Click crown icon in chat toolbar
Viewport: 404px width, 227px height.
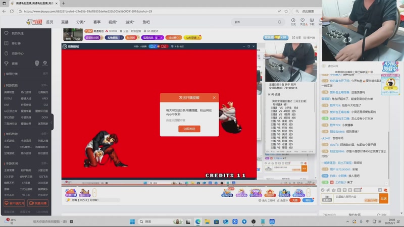pos(334,190)
